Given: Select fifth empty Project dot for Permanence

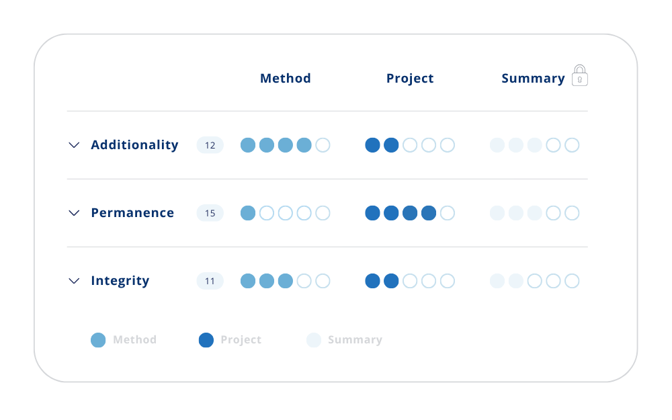Looking at the screenshot, I should click(x=448, y=213).
